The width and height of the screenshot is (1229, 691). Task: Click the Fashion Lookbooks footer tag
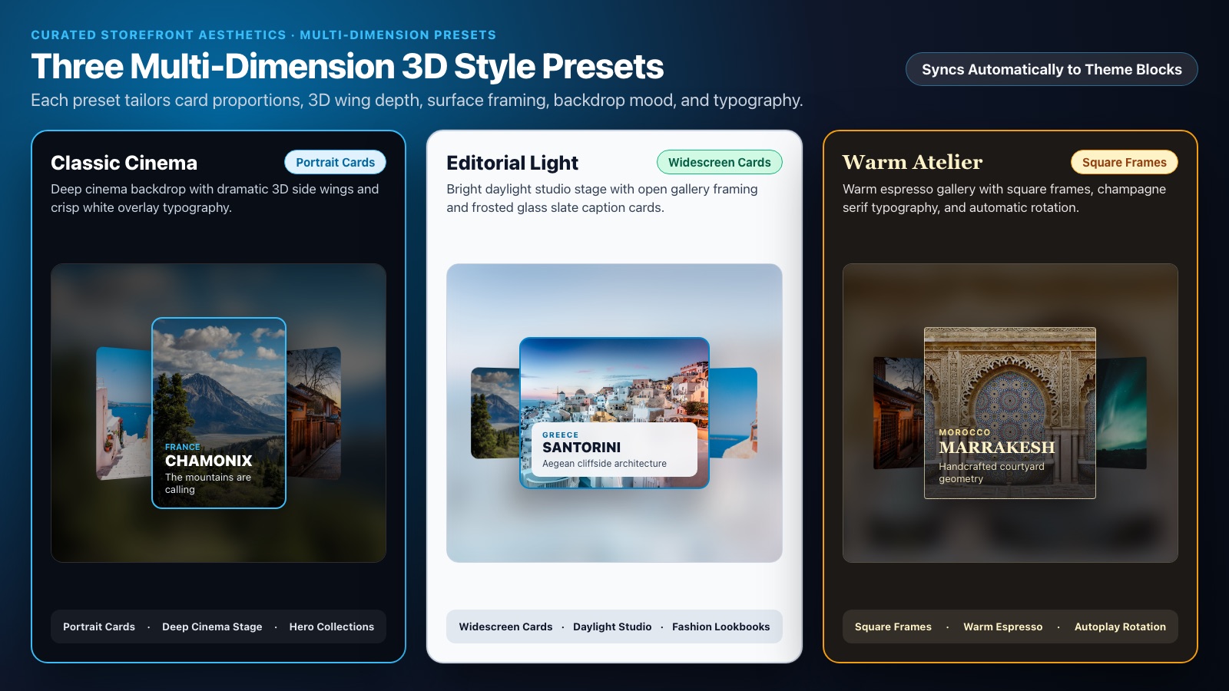pyautogui.click(x=721, y=627)
